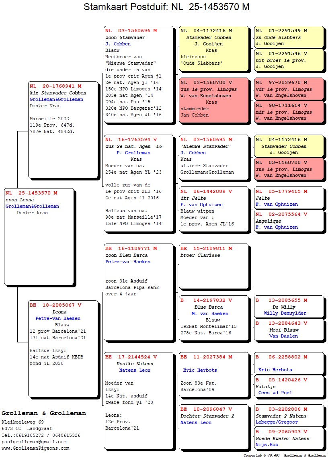The width and height of the screenshot is (328, 471).
Task: Click owner name P. Grolleman
Action: 133,153
